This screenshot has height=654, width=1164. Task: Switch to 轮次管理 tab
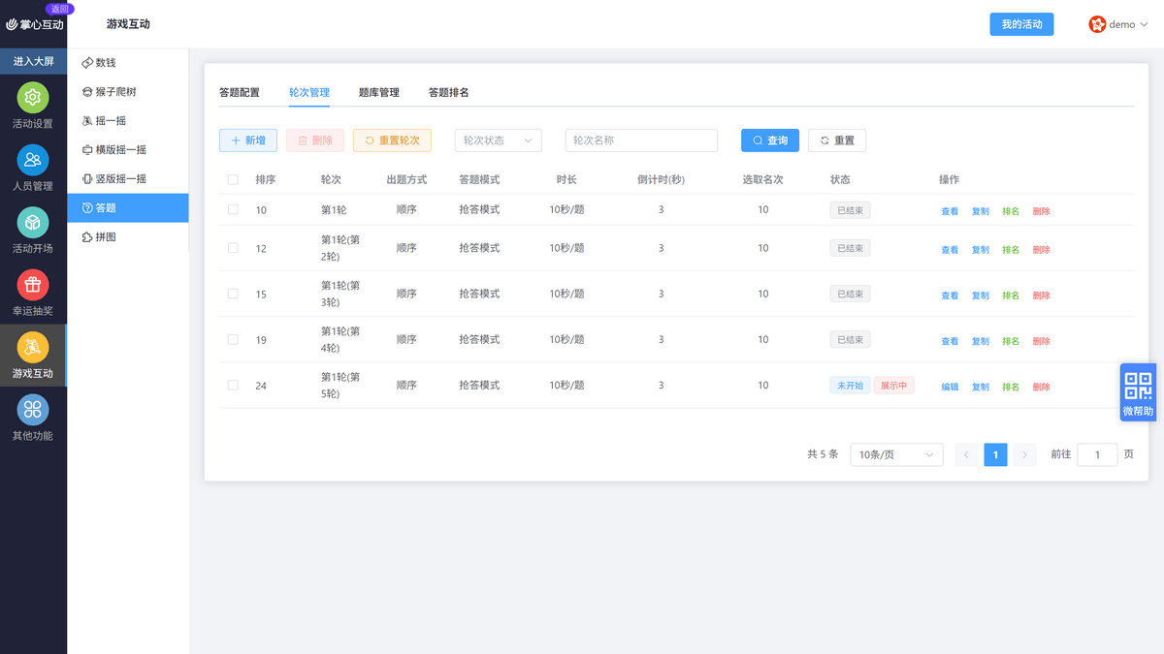(x=309, y=92)
